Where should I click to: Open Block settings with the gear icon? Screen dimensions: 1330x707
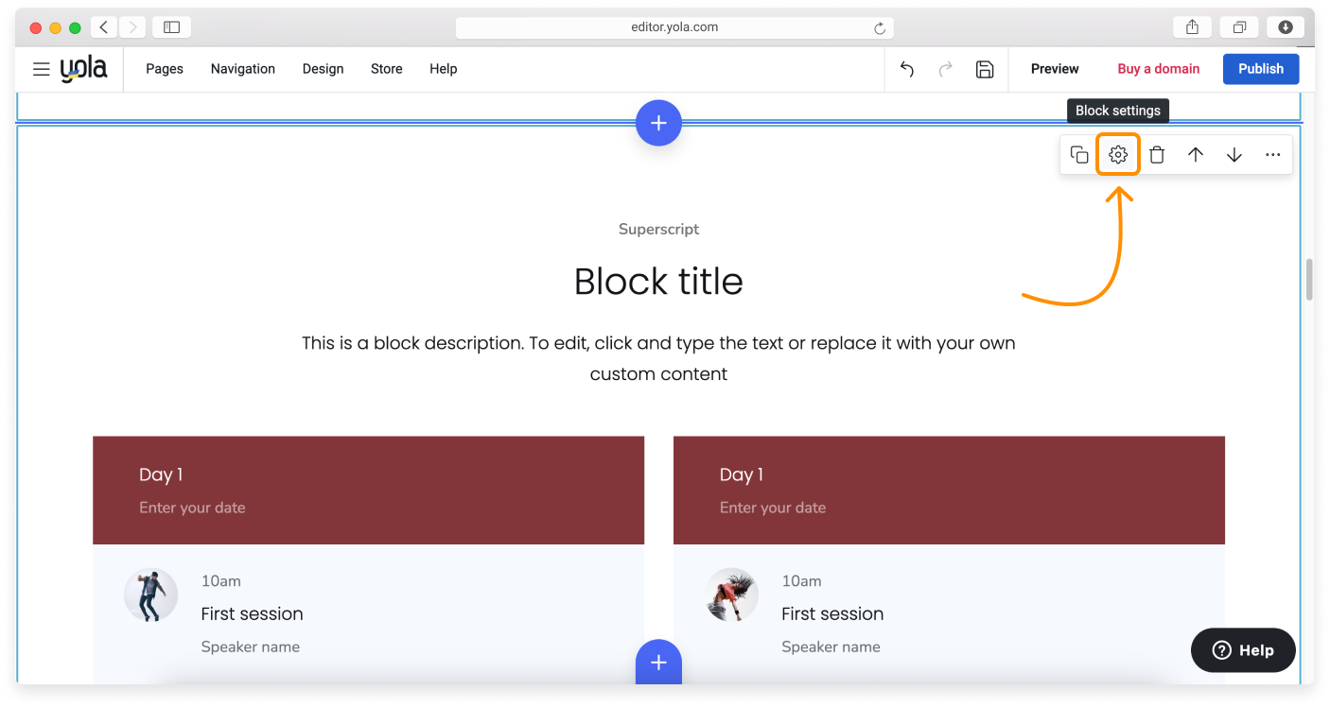pos(1117,154)
